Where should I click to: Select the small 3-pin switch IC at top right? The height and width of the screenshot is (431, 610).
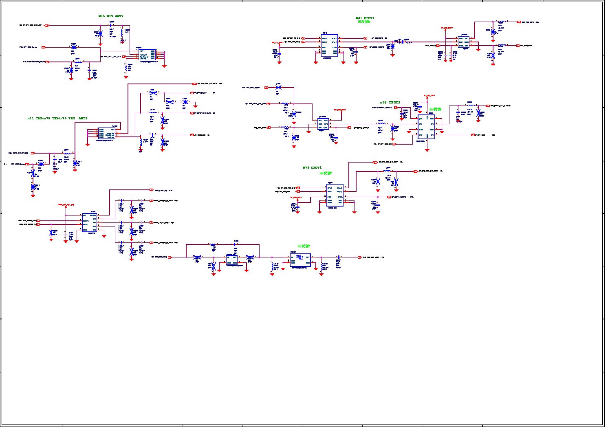pos(464,42)
